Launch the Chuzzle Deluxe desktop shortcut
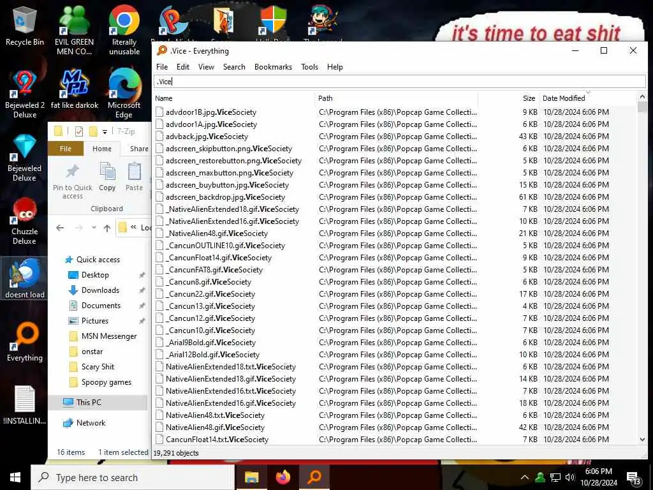This screenshot has height=490, width=653. pyautogui.click(x=25, y=221)
